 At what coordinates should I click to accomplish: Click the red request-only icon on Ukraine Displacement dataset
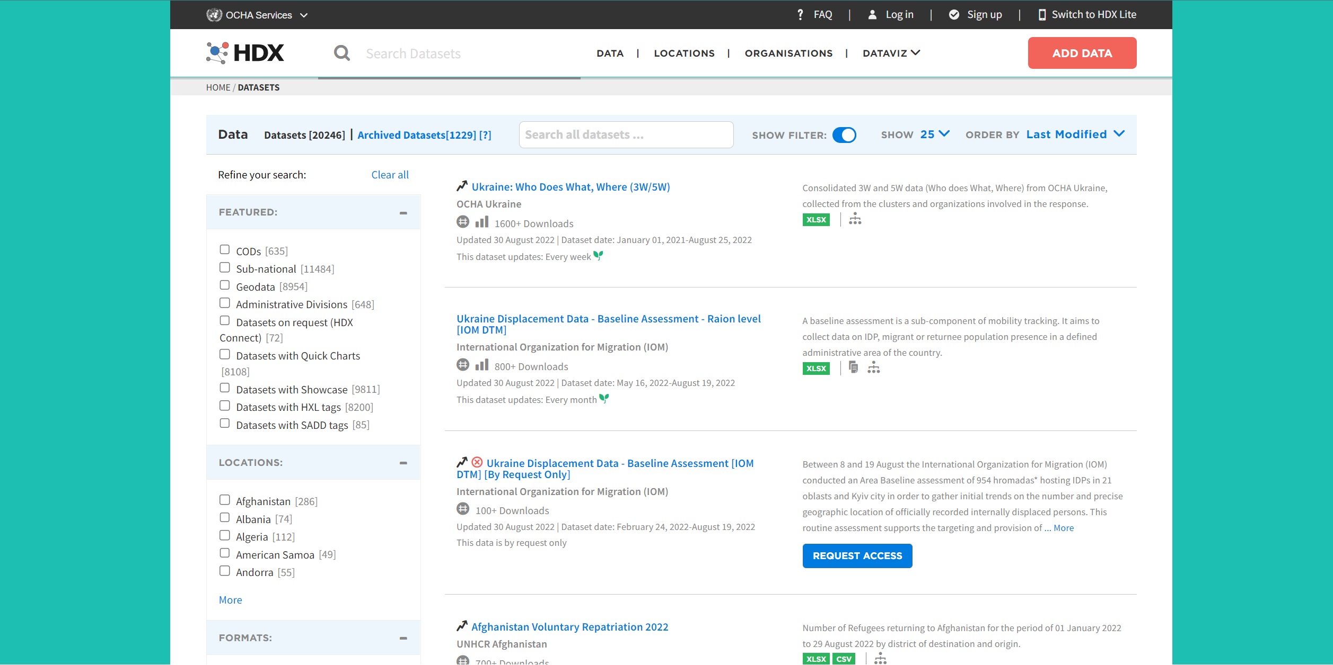tap(477, 462)
